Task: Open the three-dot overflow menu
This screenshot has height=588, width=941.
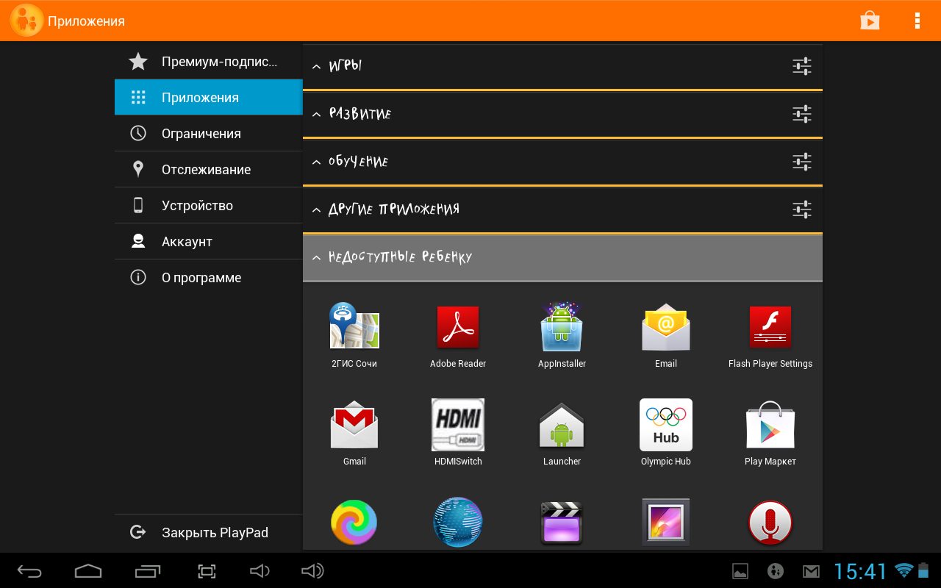Action: 917,21
